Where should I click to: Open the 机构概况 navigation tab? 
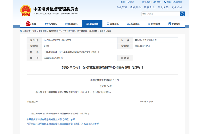click(x=51, y=24)
